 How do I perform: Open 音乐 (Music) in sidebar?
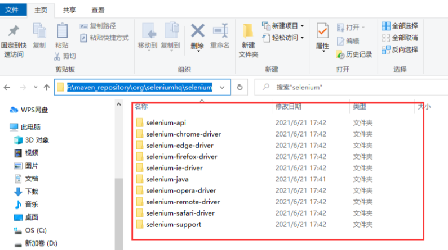point(26,204)
